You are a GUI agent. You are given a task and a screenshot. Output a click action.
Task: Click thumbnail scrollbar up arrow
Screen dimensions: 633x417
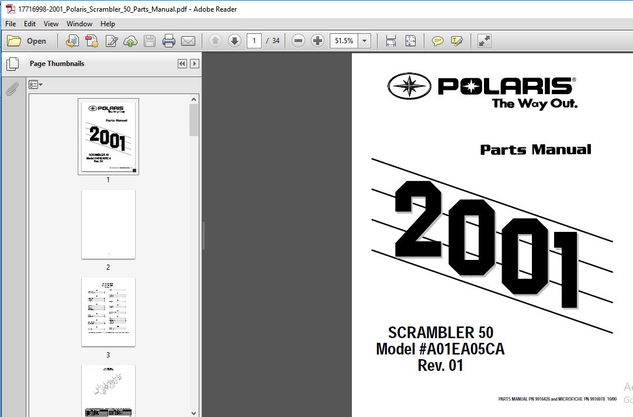(x=194, y=99)
